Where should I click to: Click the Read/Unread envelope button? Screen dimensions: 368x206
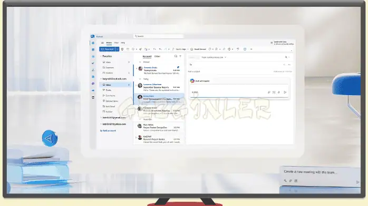198,49
